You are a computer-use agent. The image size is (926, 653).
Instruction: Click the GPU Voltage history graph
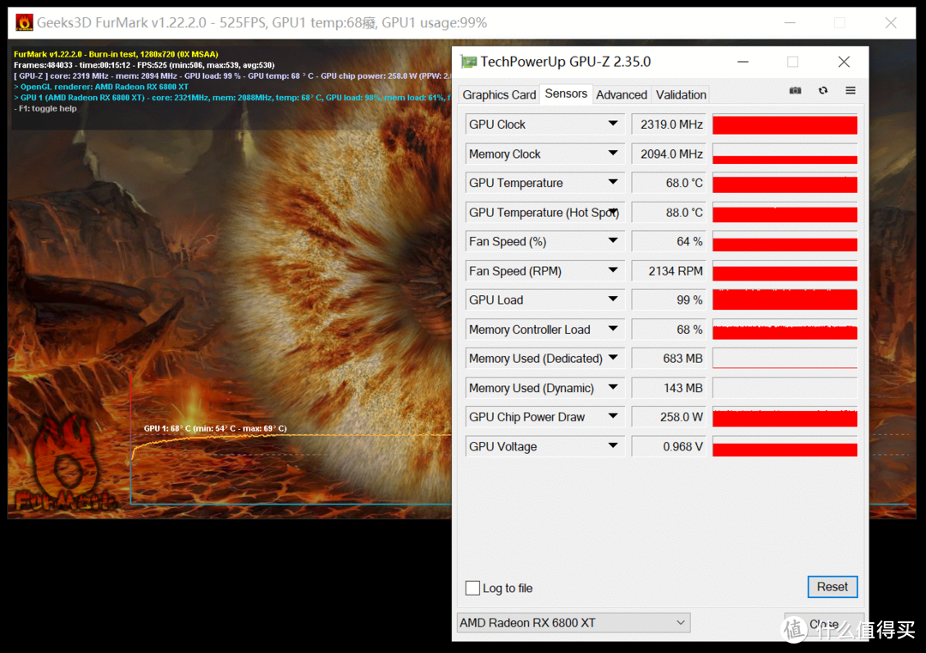[785, 446]
